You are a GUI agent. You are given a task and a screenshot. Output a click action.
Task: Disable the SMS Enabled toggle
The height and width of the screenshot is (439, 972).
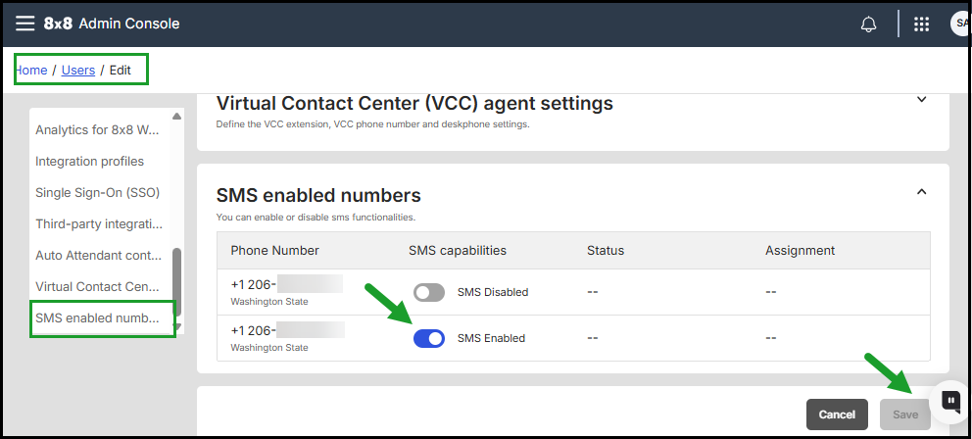click(x=429, y=338)
